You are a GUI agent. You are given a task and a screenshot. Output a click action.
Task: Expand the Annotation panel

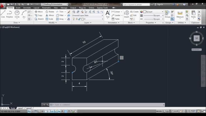point(114,23)
